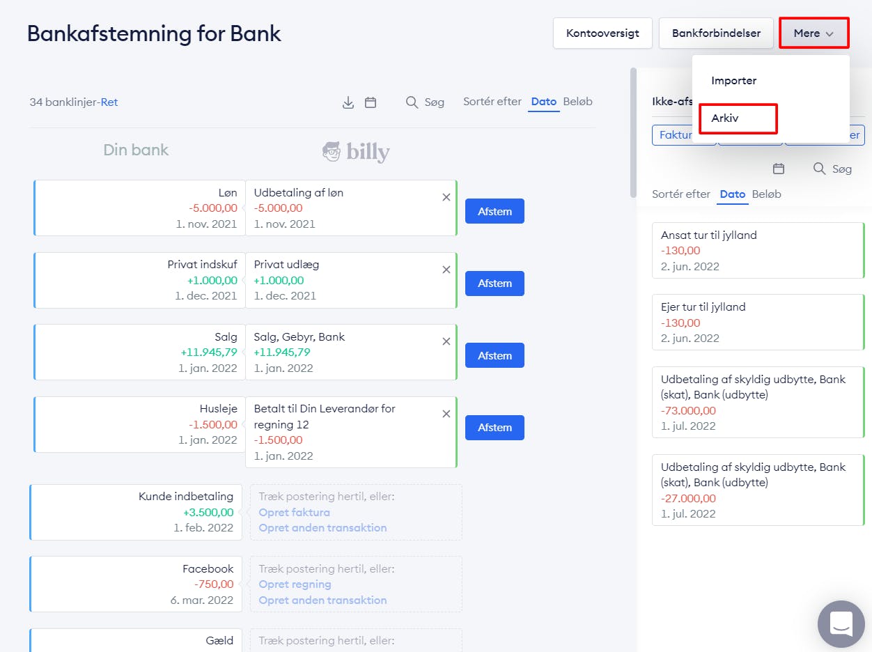Select the Salg bank line card
872x652 pixels.
(139, 352)
